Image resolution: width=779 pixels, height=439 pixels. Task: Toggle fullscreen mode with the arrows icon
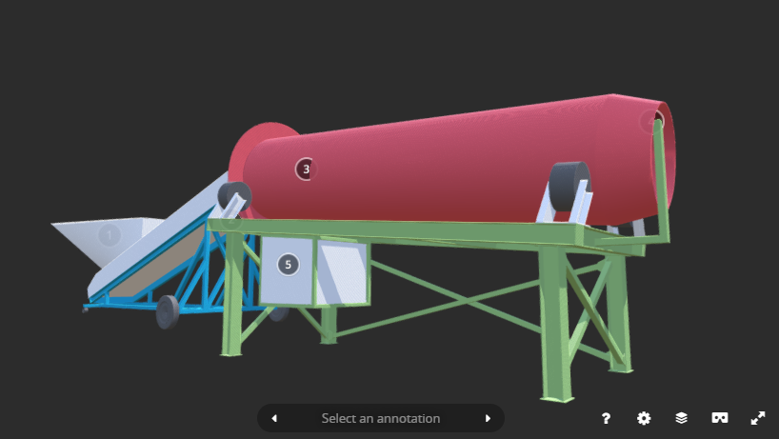[758, 418]
